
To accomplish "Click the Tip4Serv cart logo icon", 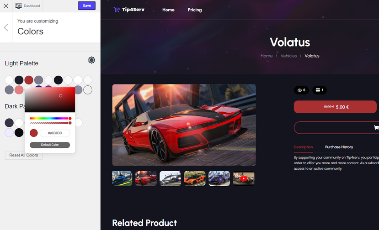I will click(117, 10).
